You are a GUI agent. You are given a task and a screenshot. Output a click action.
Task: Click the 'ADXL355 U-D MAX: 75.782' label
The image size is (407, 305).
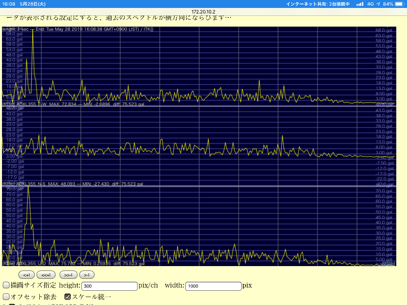[x=46, y=263]
